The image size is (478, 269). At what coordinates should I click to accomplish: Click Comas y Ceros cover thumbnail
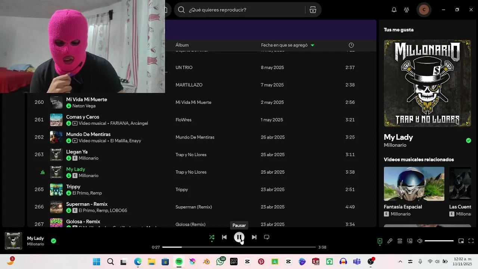click(x=56, y=120)
